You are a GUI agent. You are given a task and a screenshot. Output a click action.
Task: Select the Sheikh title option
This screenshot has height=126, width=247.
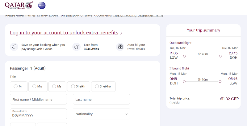pos(78,86)
